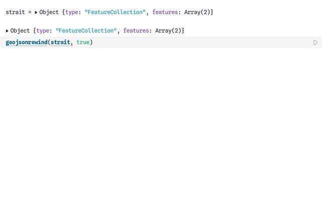Focus the code editor after the closing parenthesis

coord(151,42)
